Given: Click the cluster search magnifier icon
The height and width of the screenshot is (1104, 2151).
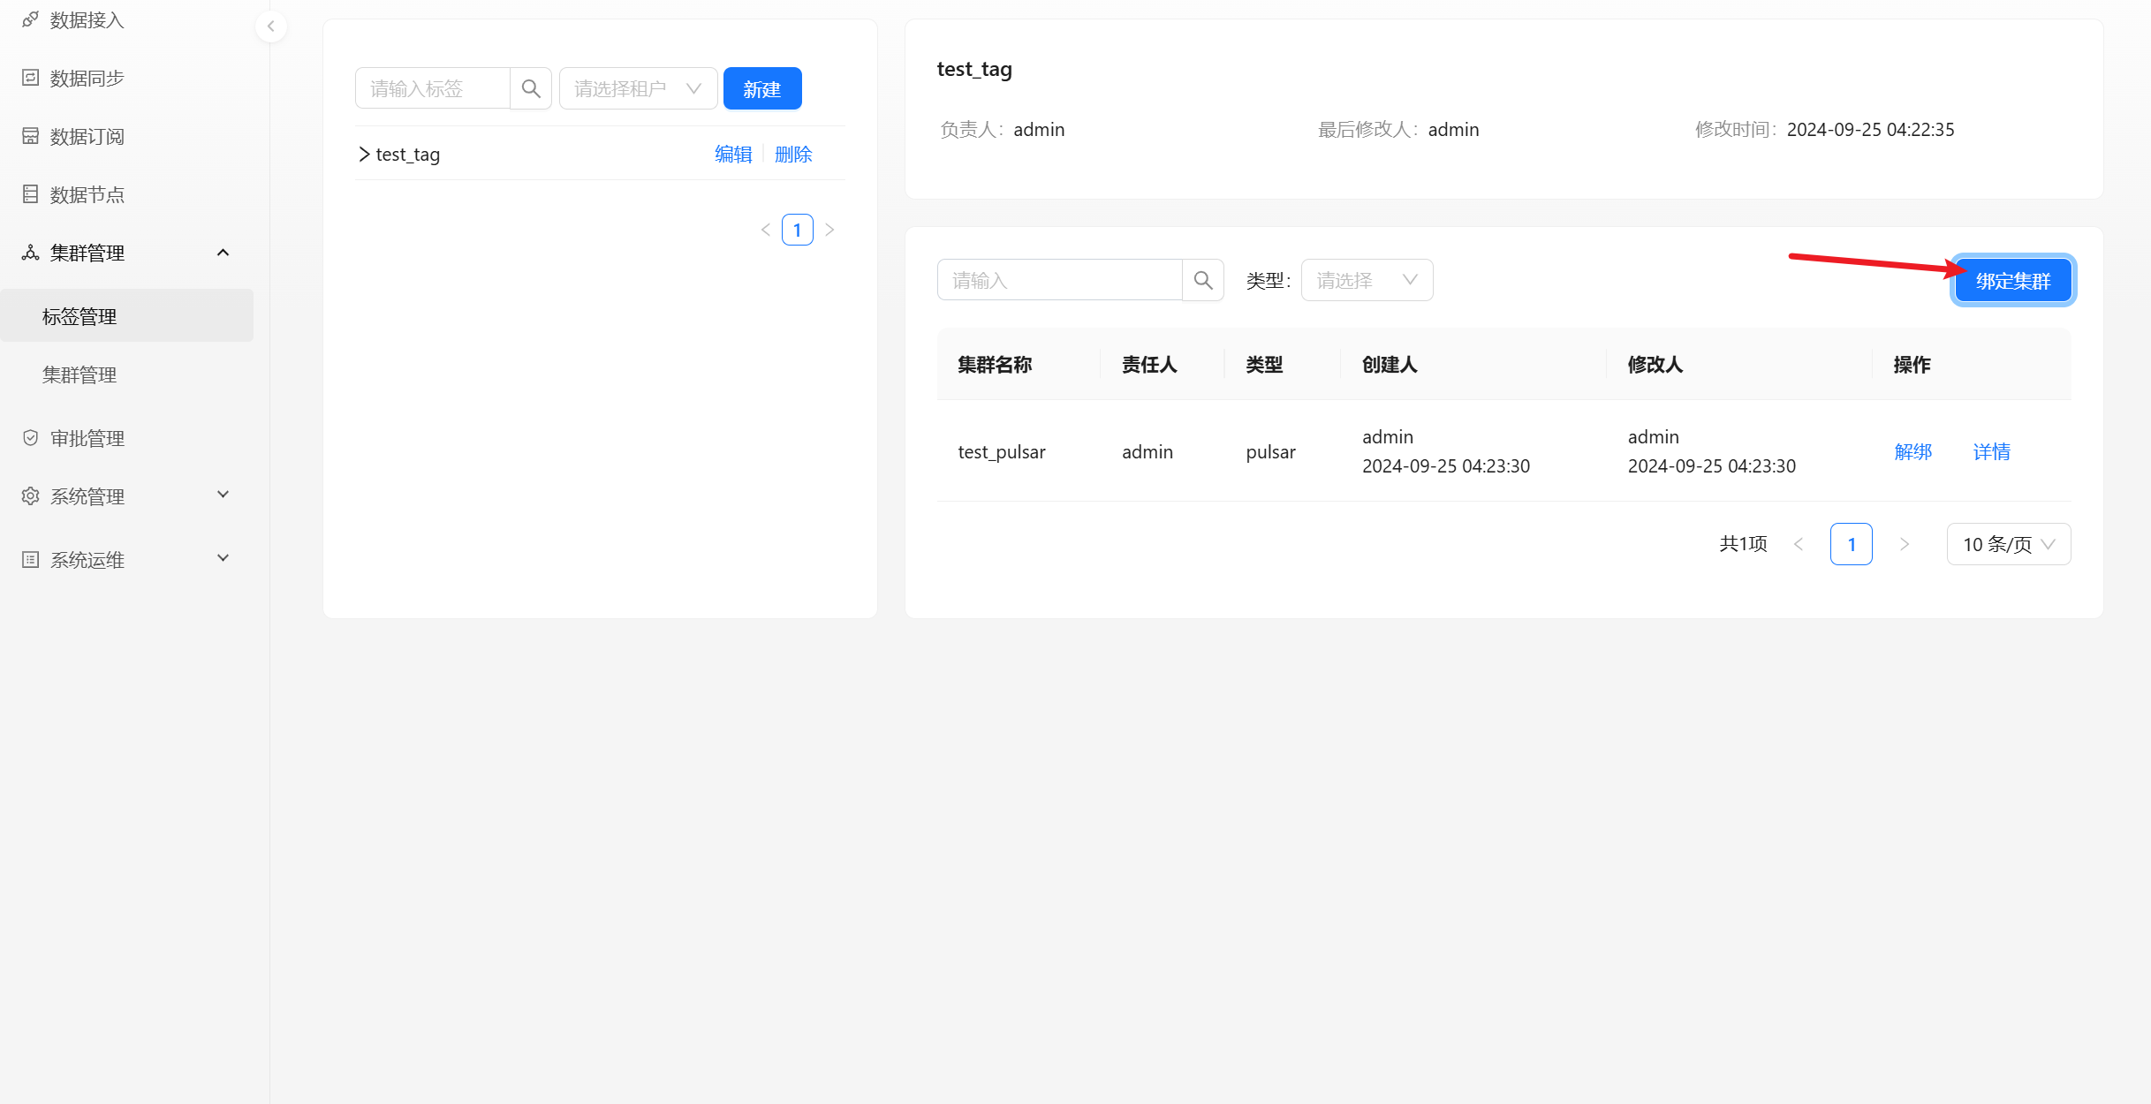Looking at the screenshot, I should pos(1203,280).
